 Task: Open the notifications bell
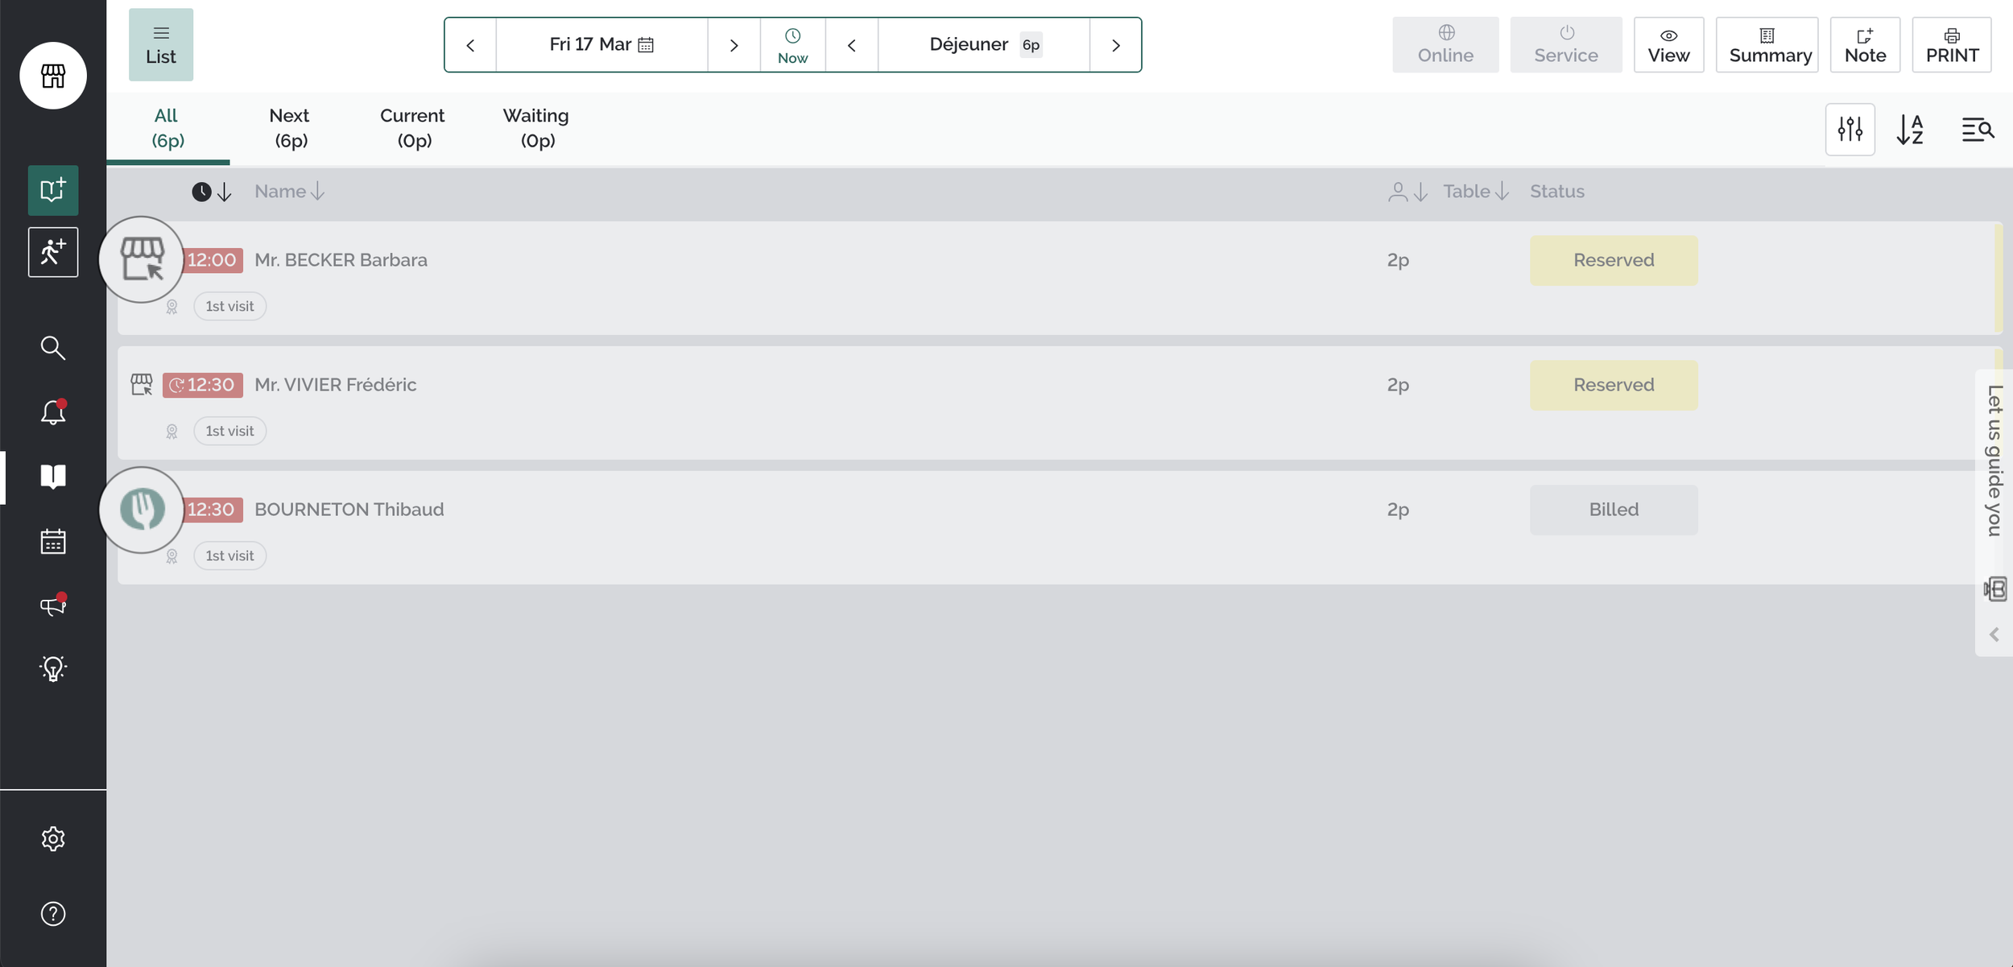click(x=52, y=412)
